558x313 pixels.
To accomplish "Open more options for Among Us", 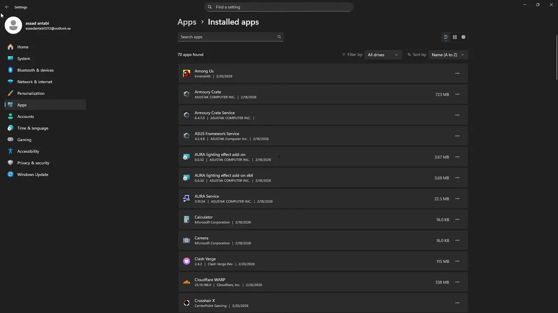I will coord(457,73).
